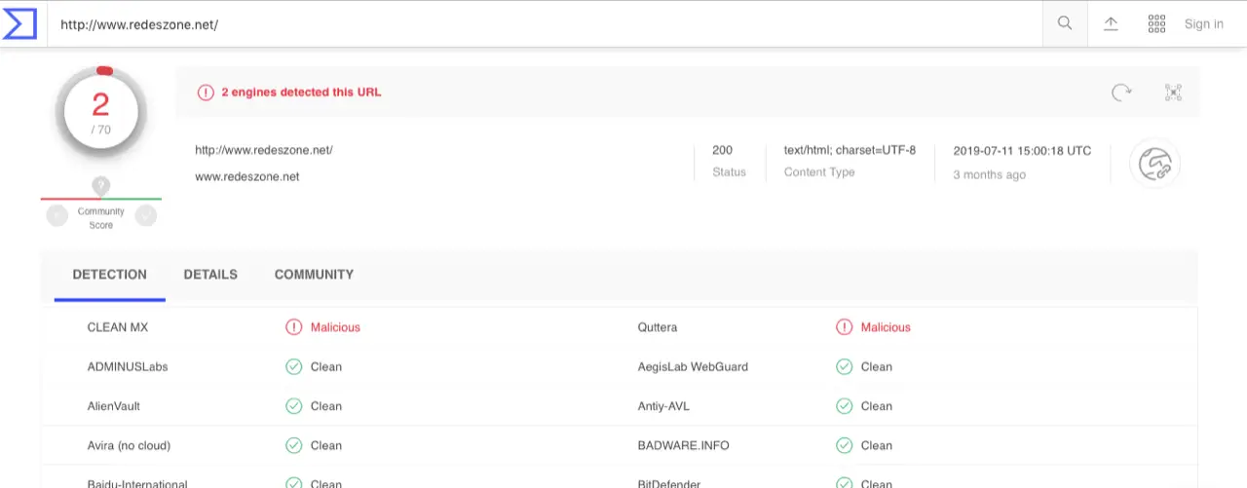This screenshot has width=1247, height=488.
Task: Click '2 engines detected this URL' message
Action: point(301,93)
